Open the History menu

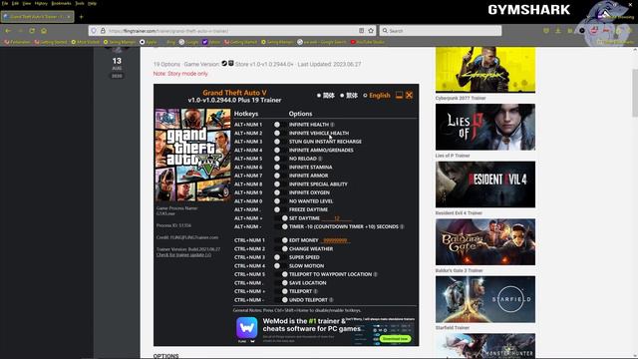[x=41, y=3]
